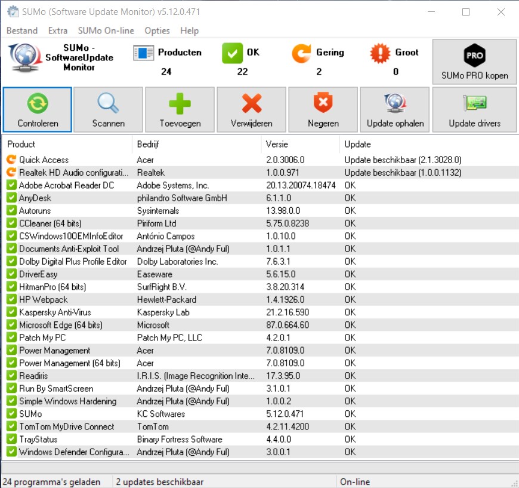Screen dimensions: 519x488
Task: Click orange update icon beside Quick Access
Action: [x=11, y=159]
